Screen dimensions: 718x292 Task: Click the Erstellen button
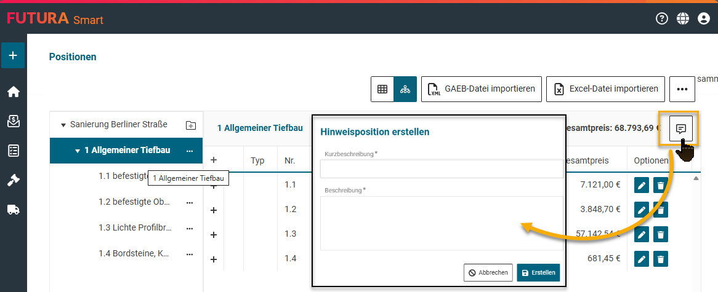point(538,272)
